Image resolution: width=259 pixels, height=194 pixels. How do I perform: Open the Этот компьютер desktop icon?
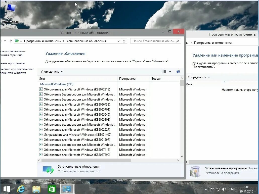click(10, 14)
